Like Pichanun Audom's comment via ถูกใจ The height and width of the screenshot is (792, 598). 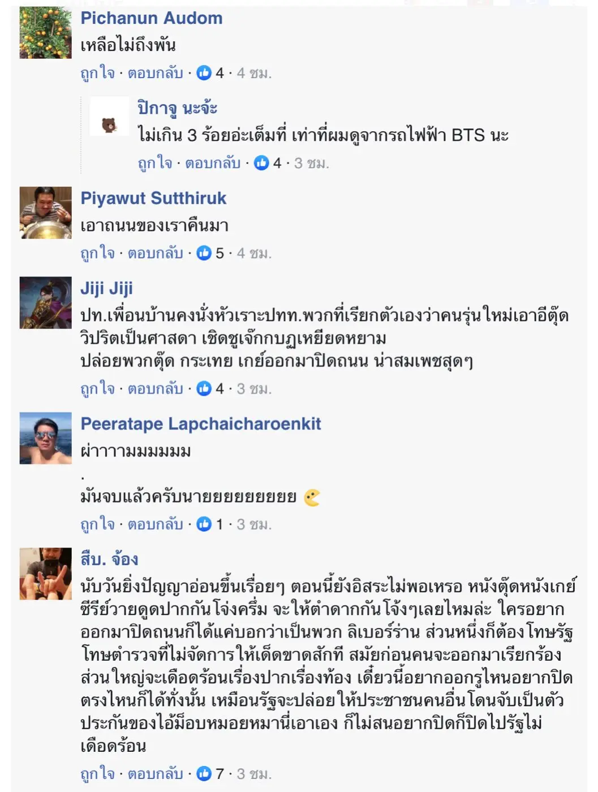click(97, 73)
